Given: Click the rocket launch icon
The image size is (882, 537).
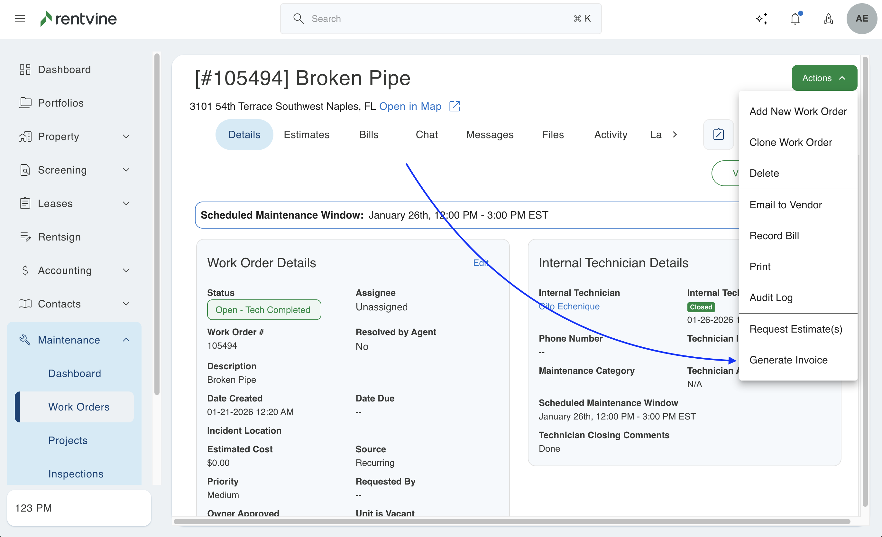Looking at the screenshot, I should [828, 19].
